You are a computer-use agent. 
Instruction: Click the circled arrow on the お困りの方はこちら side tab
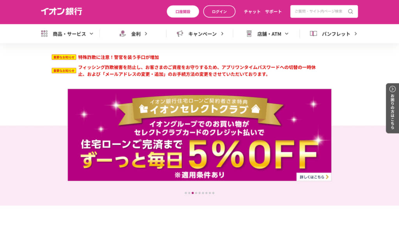coord(392,89)
